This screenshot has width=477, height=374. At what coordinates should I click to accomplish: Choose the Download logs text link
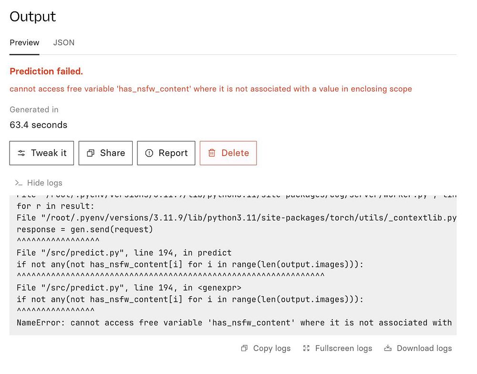point(424,348)
